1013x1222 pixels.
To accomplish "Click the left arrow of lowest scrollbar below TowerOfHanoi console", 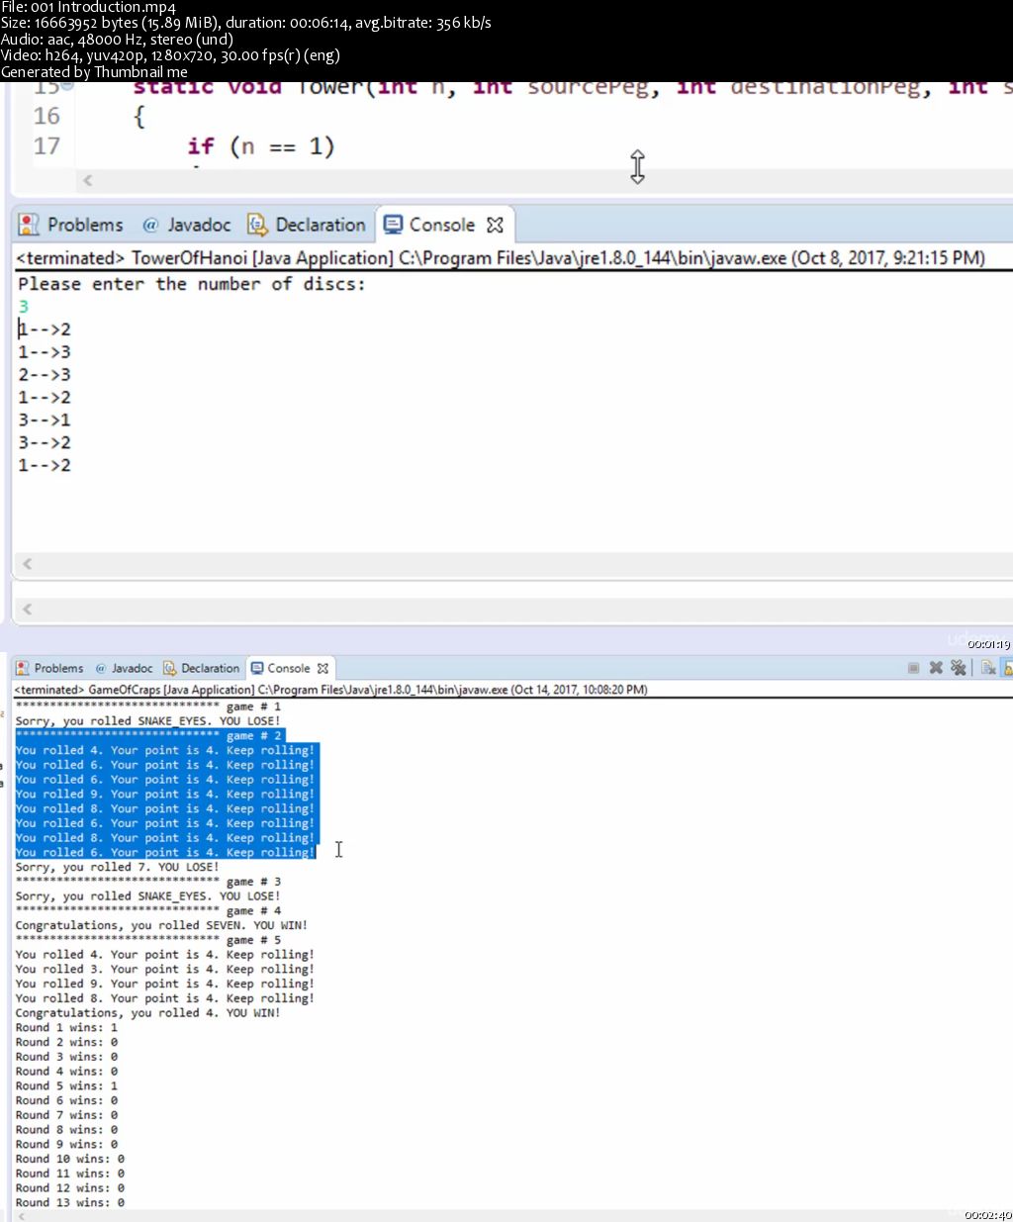I will (27, 609).
